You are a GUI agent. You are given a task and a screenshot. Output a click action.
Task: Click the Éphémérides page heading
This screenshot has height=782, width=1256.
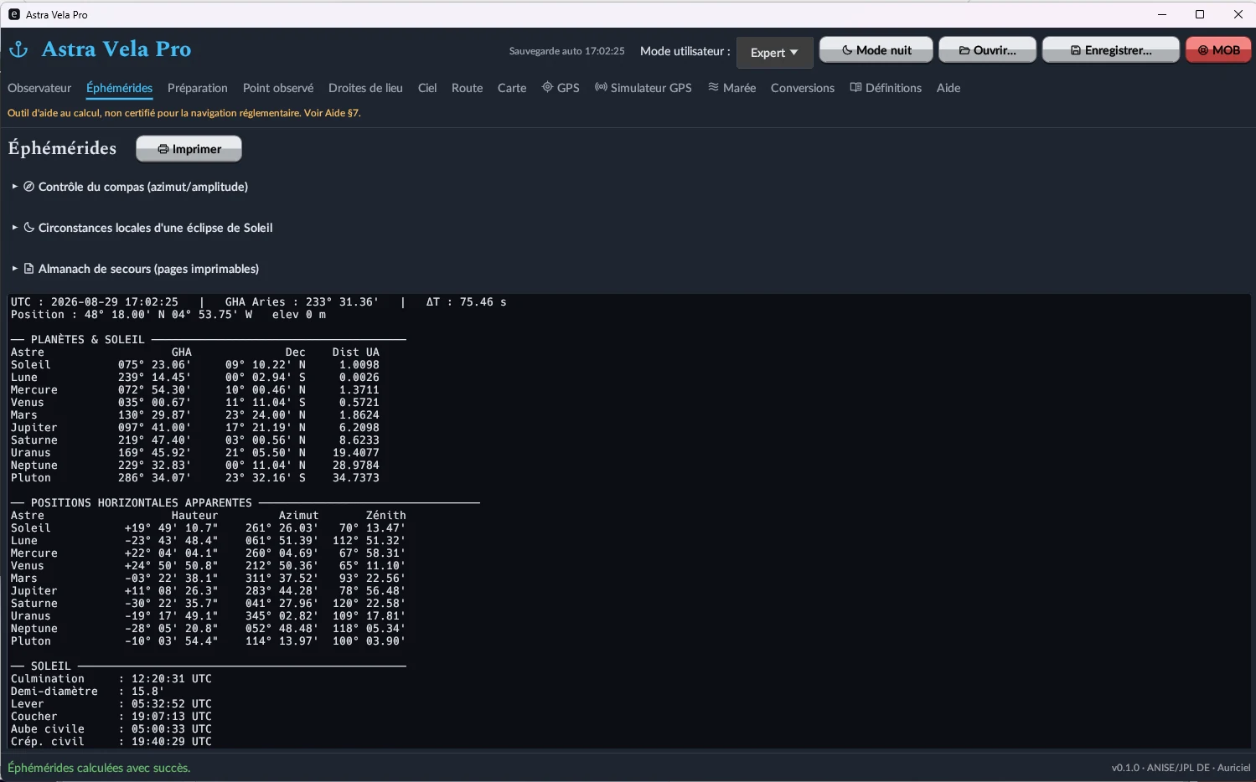[62, 148]
